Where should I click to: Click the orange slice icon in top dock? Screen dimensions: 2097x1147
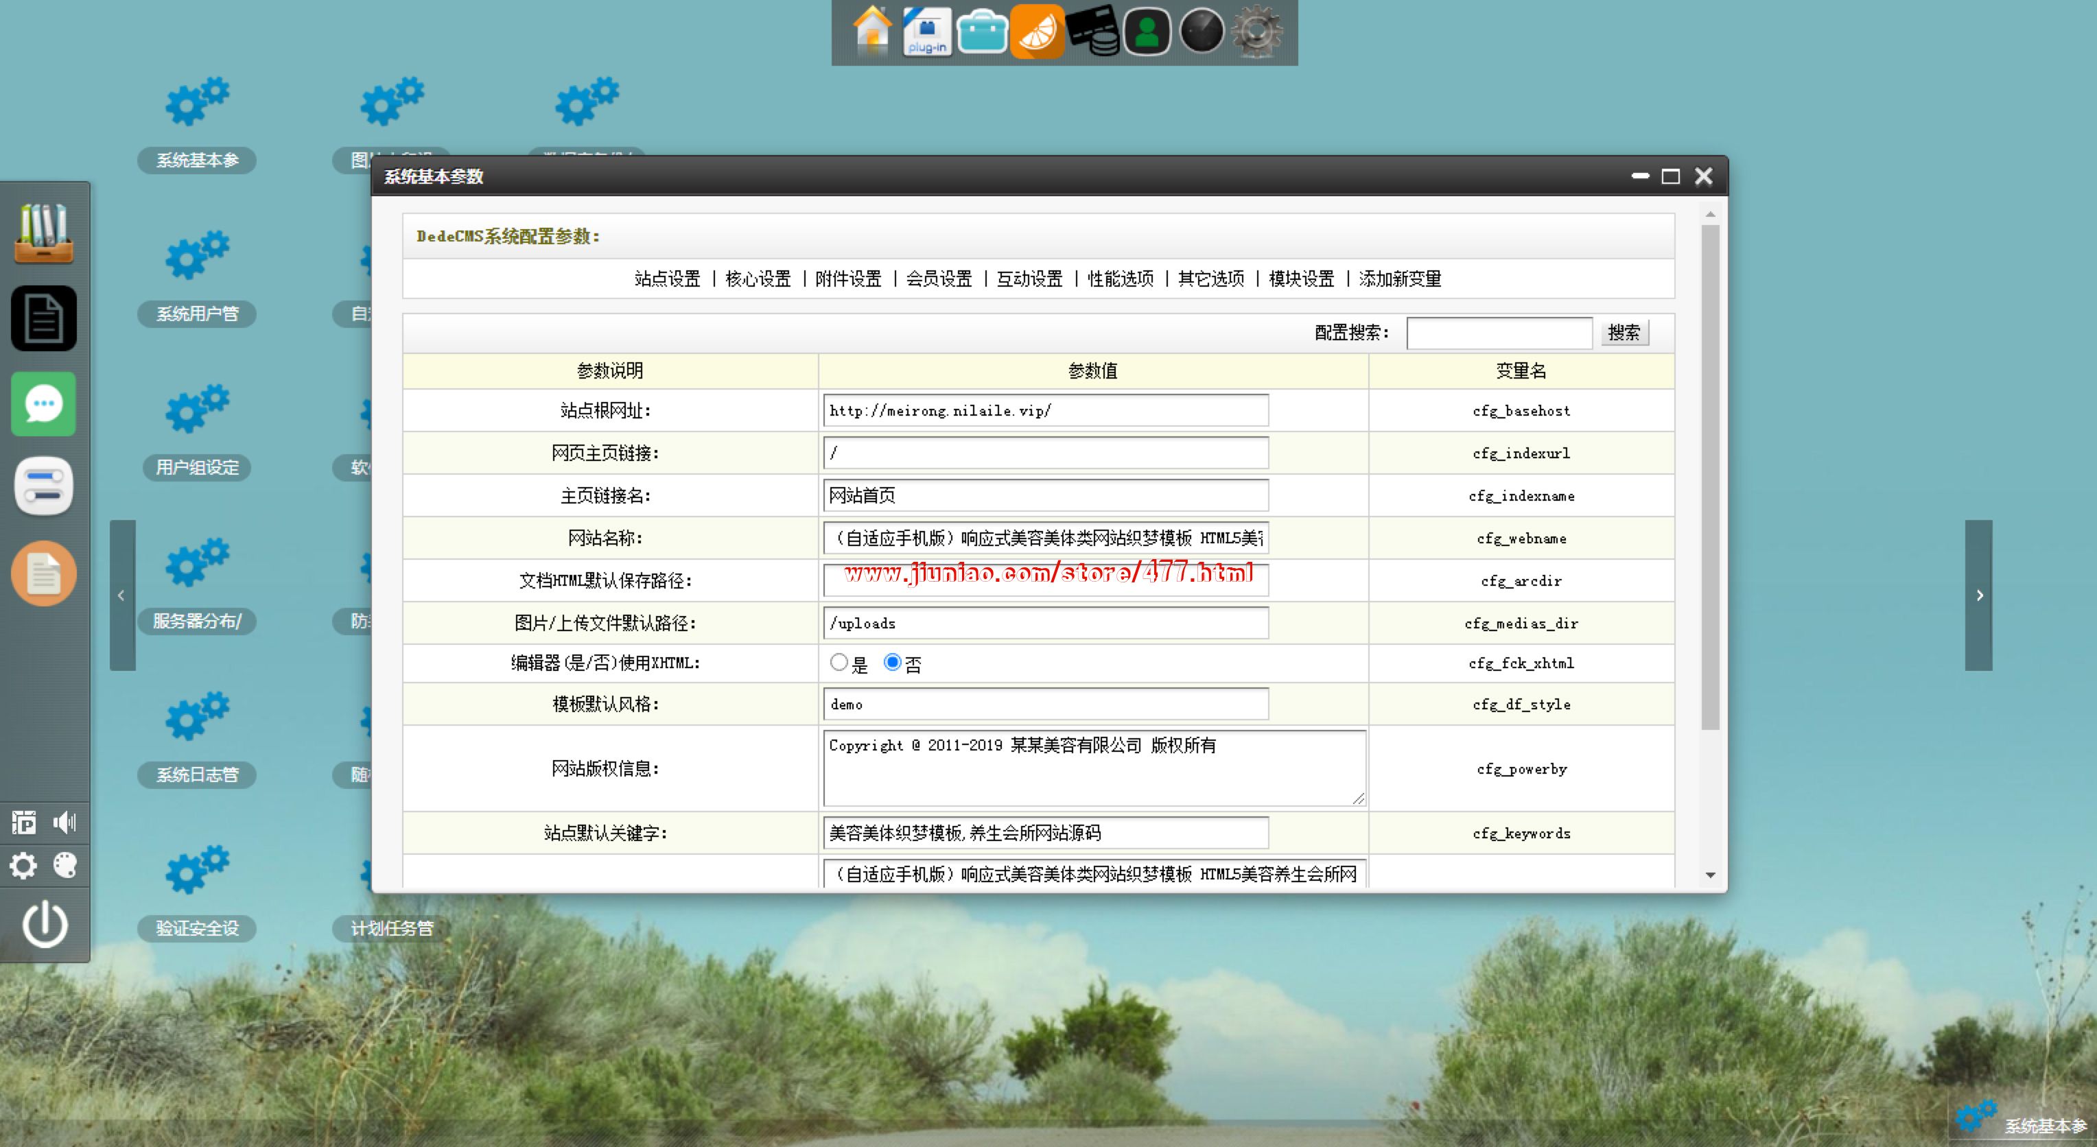[x=1037, y=31]
